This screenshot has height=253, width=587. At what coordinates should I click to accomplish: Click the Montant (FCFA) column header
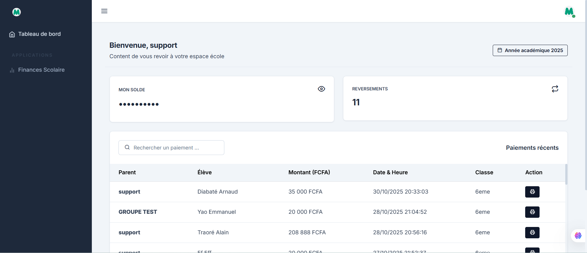(309, 172)
